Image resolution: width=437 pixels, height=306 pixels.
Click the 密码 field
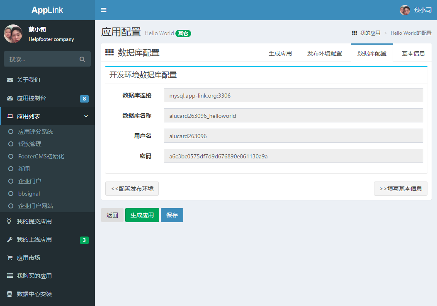coord(294,156)
